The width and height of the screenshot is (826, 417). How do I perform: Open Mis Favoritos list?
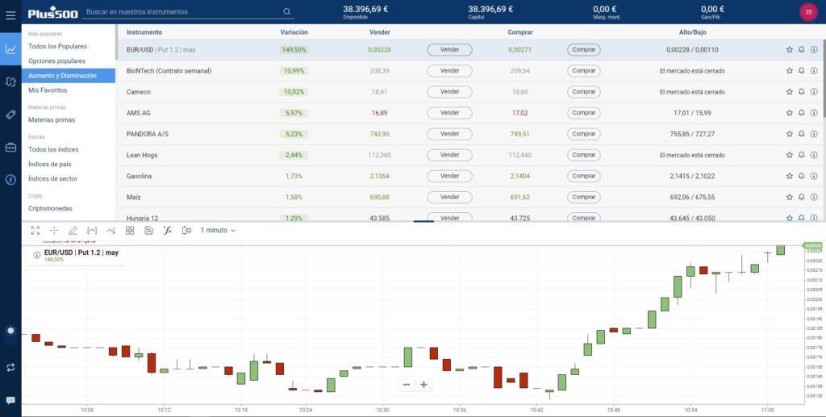pyautogui.click(x=48, y=90)
